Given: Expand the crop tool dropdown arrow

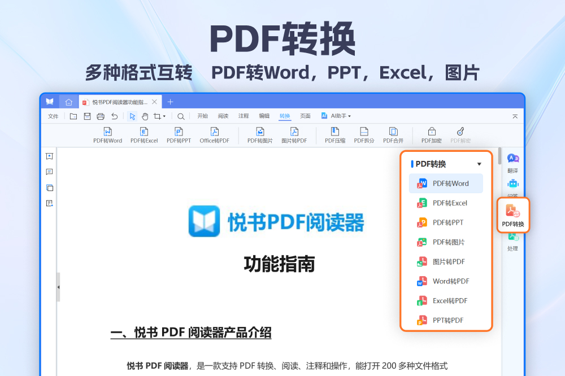Looking at the screenshot, I should (x=164, y=117).
